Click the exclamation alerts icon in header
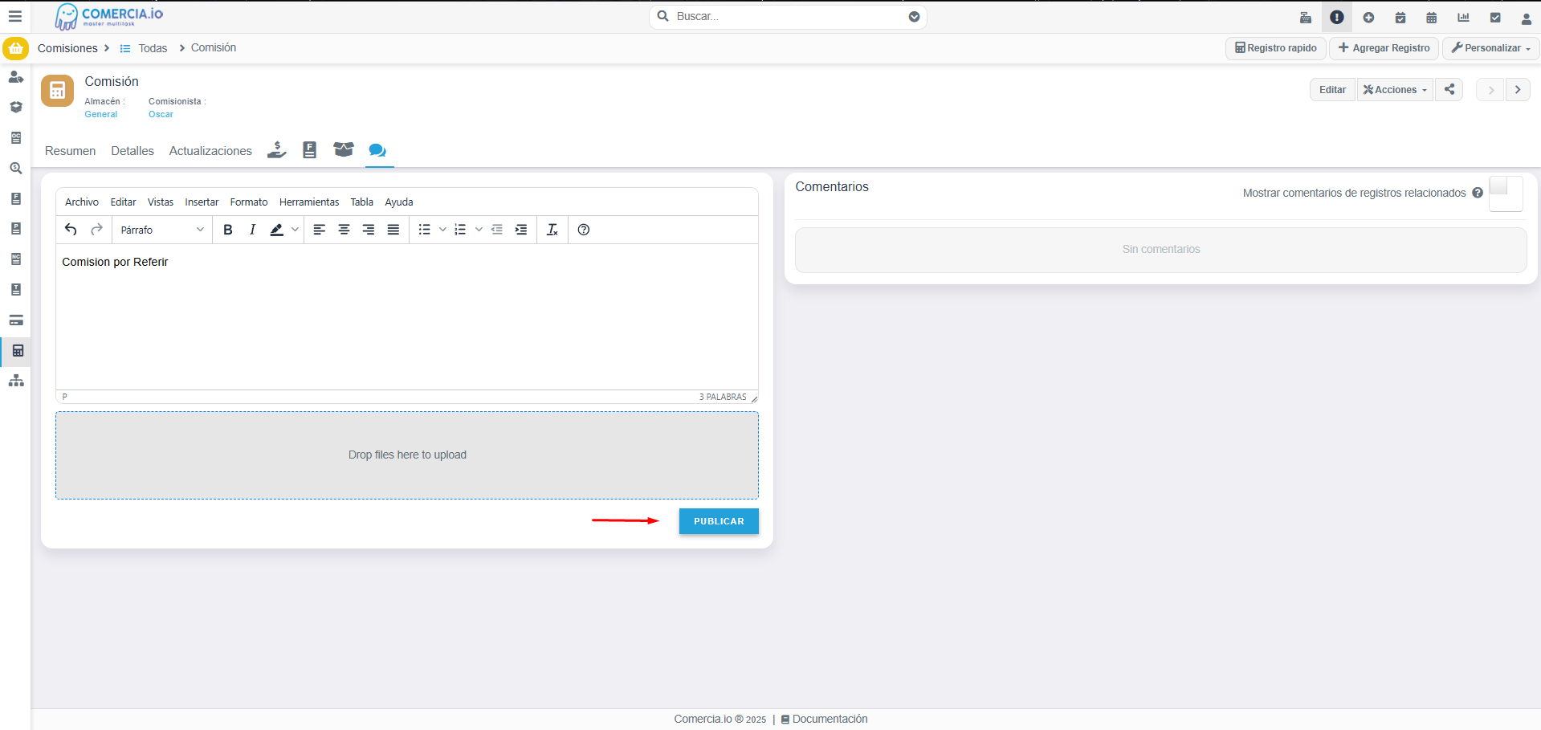 pos(1337,17)
